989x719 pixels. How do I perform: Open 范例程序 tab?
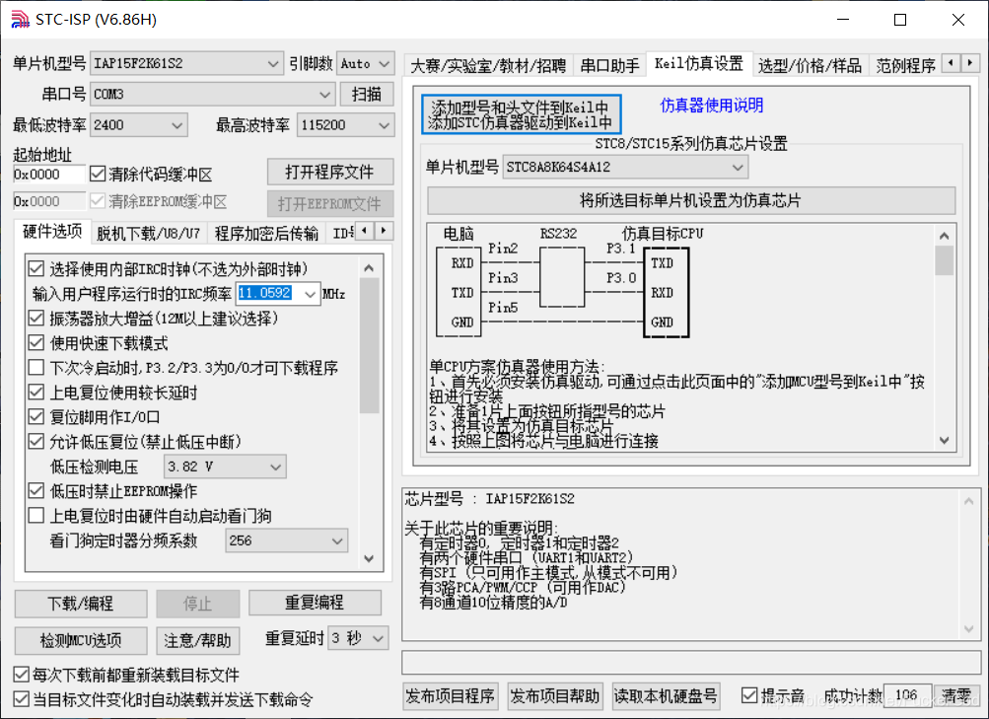pos(905,66)
